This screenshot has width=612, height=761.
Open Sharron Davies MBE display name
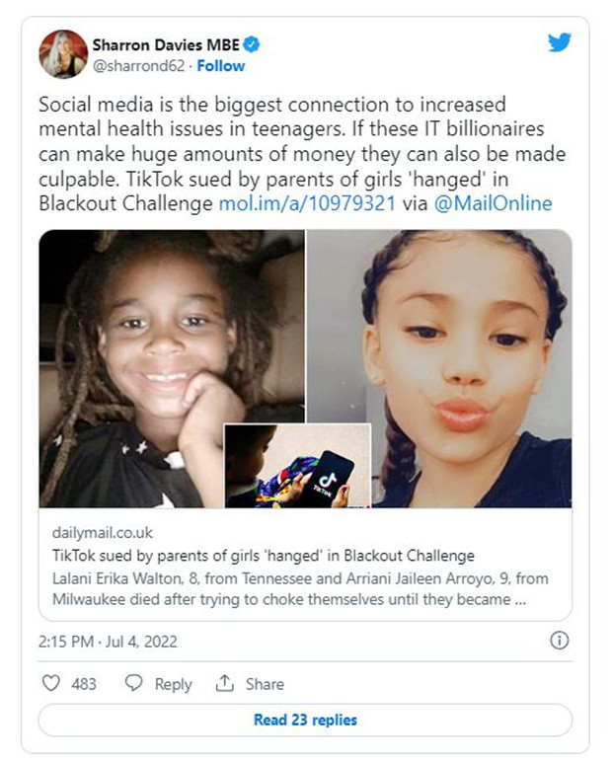(166, 44)
